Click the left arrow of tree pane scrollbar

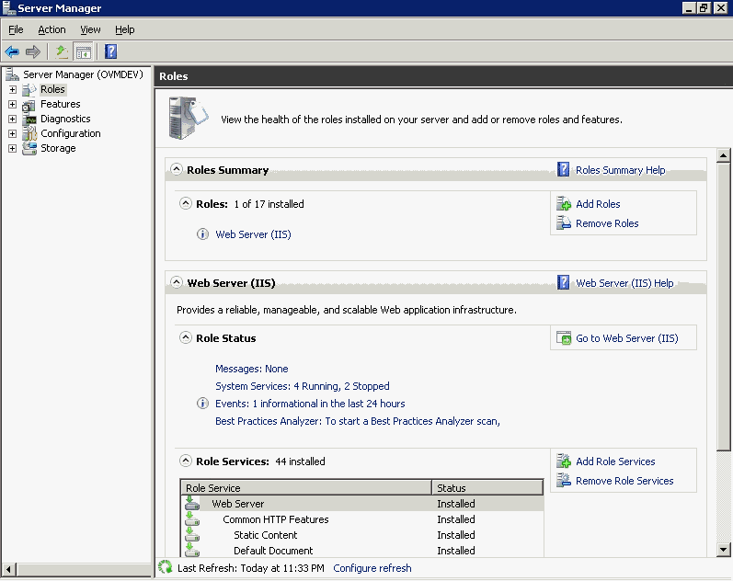coord(8,569)
